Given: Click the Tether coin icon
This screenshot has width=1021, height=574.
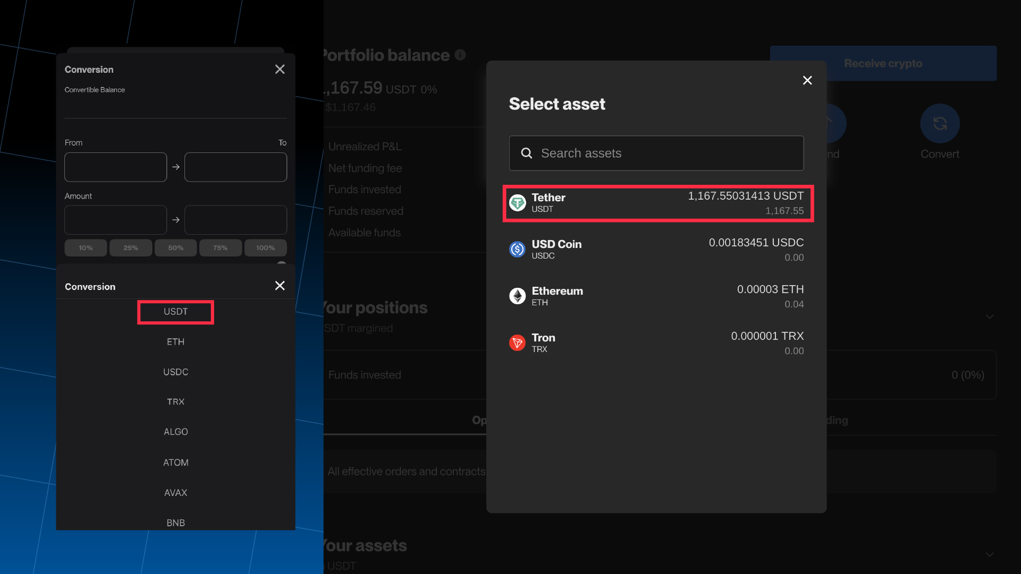Looking at the screenshot, I should tap(517, 203).
